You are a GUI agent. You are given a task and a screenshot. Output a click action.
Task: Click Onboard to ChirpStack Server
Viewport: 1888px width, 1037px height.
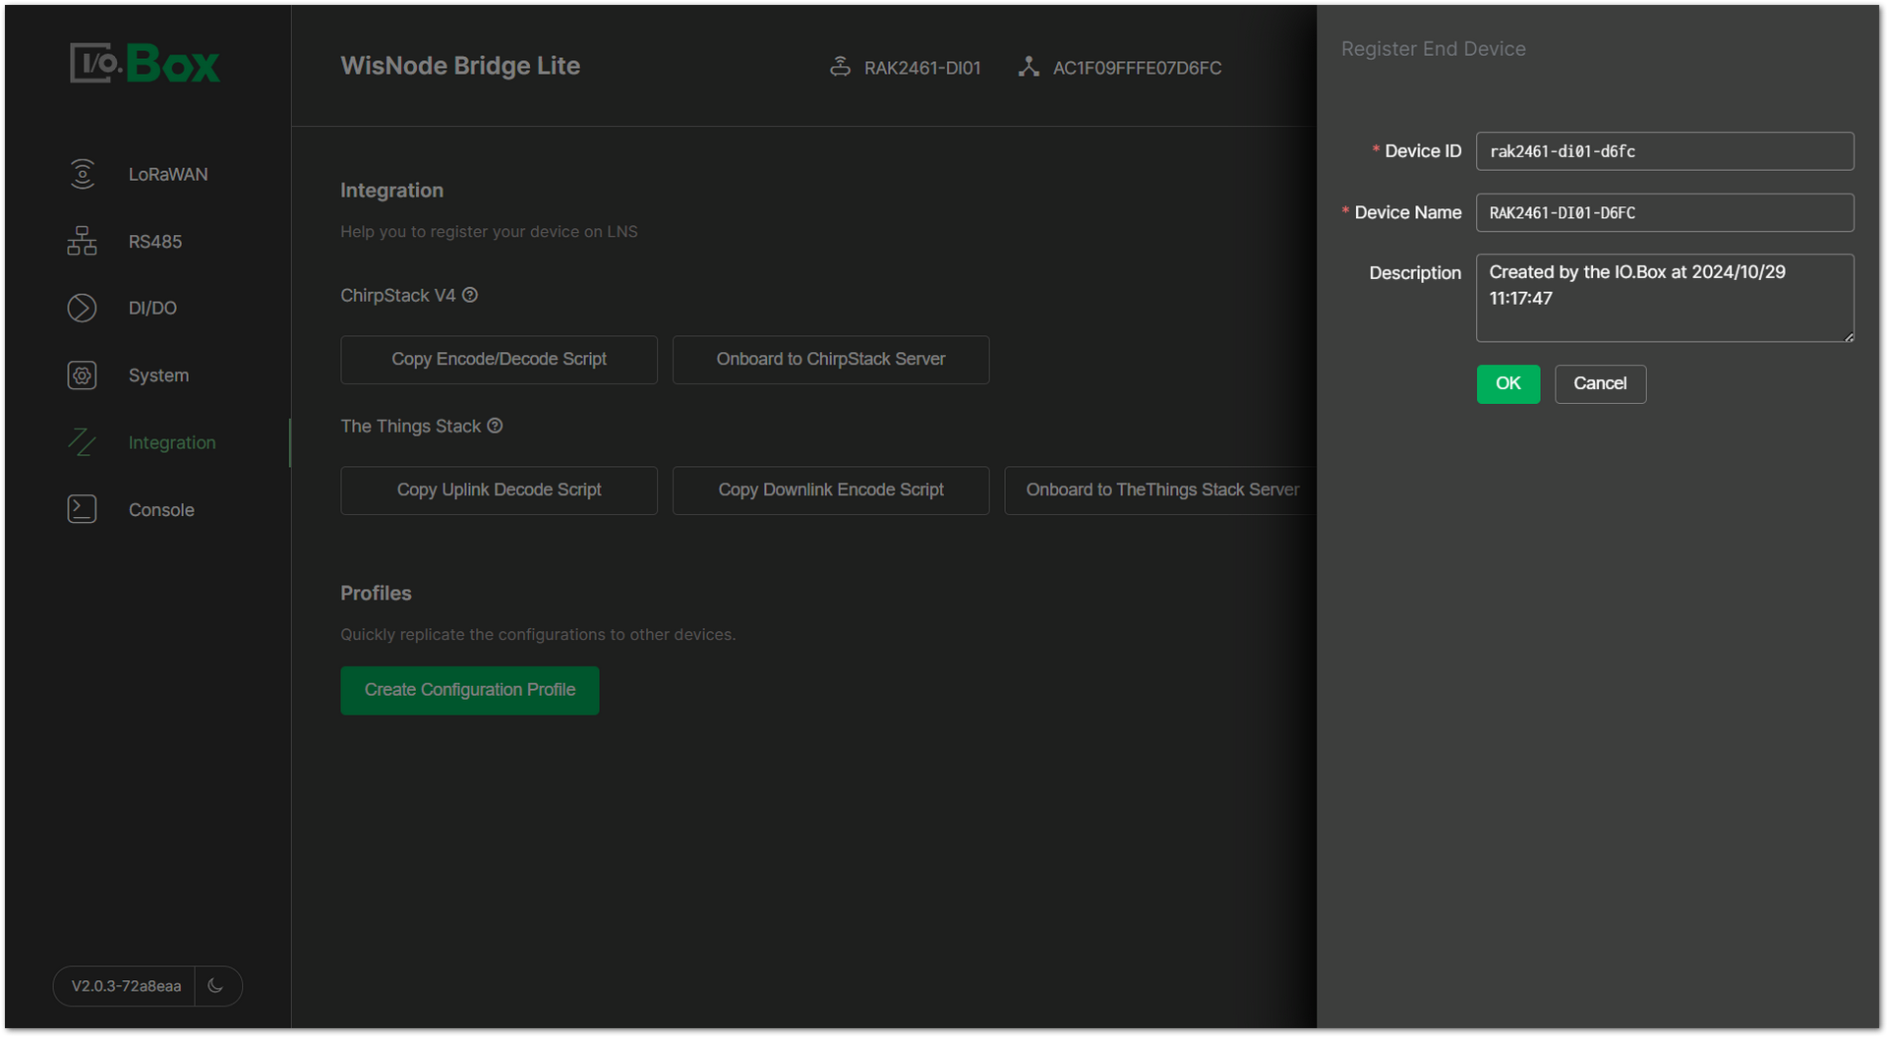(831, 360)
